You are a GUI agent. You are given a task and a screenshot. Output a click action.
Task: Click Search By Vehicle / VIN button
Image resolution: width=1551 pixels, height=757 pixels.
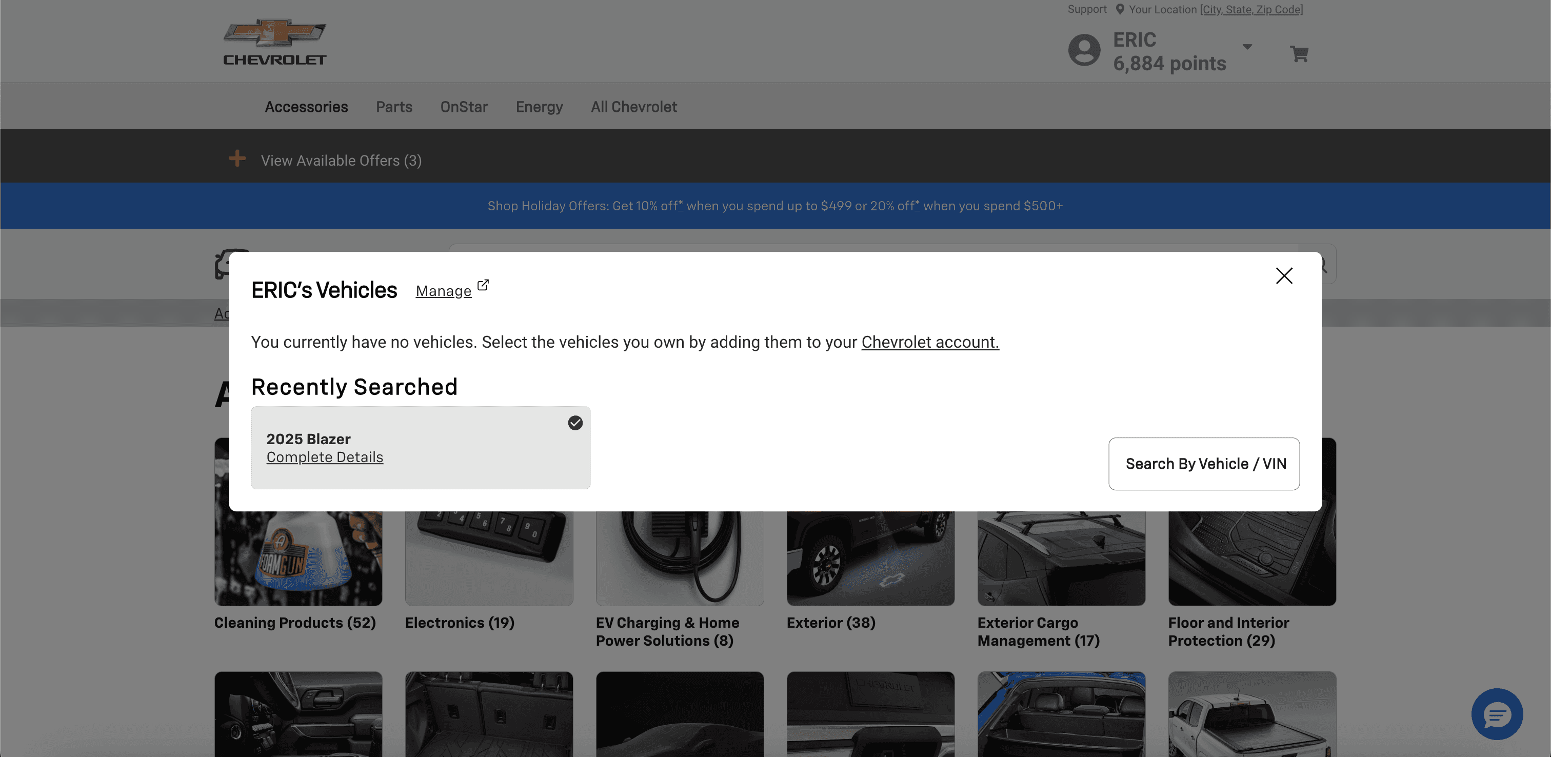[1204, 464]
